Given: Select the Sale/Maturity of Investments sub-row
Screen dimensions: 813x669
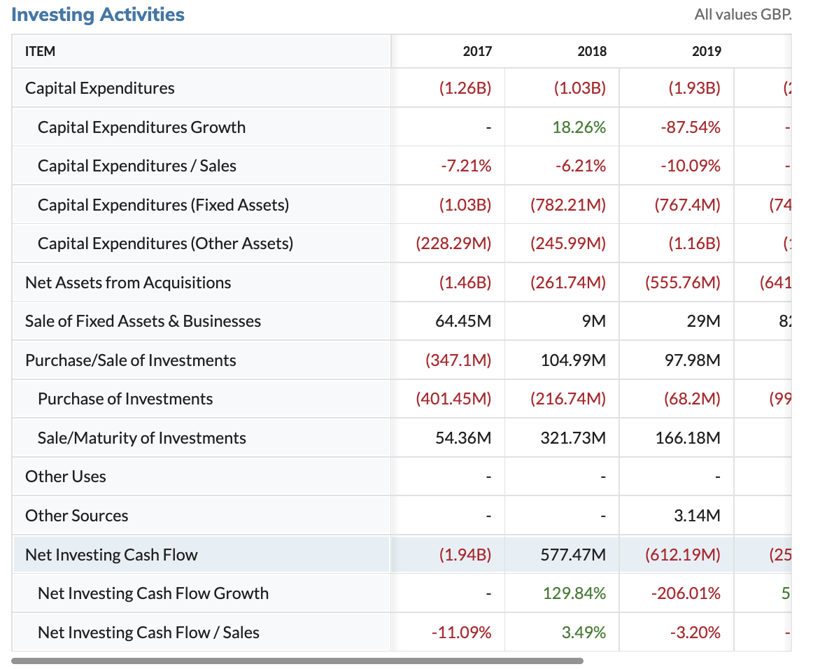Looking at the screenshot, I should point(142,438).
